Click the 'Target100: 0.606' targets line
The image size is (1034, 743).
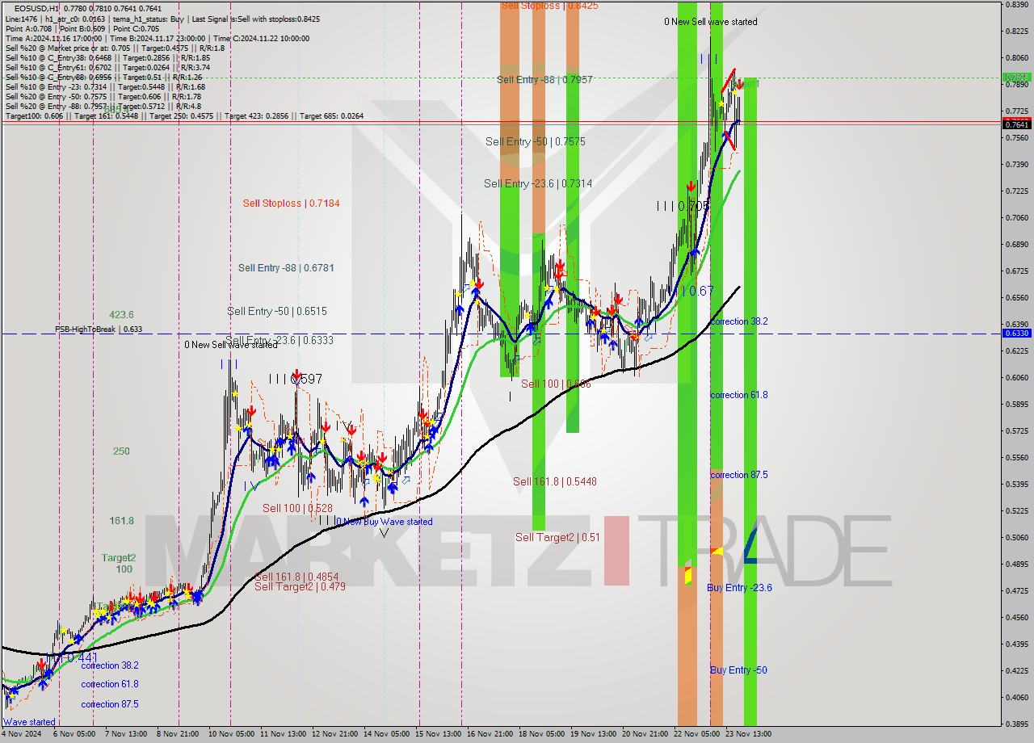[x=184, y=116]
